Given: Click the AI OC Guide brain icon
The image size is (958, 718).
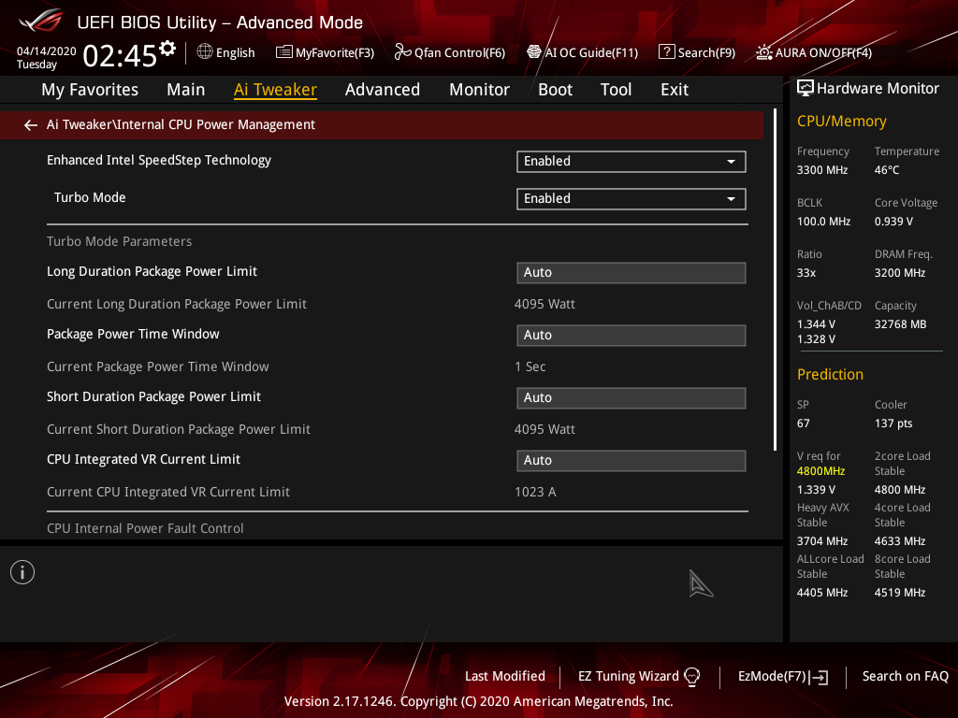Looking at the screenshot, I should [534, 52].
